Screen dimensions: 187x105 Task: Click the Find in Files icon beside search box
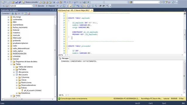[x=131, y=2]
